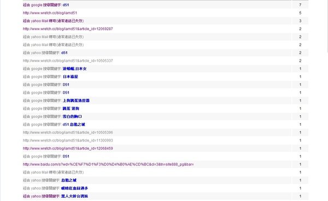Image resolution: width=328 pixels, height=201 pixels.
Task: Click the yahoo search keyword d51 link
Action: pyautogui.click(x=45, y=53)
